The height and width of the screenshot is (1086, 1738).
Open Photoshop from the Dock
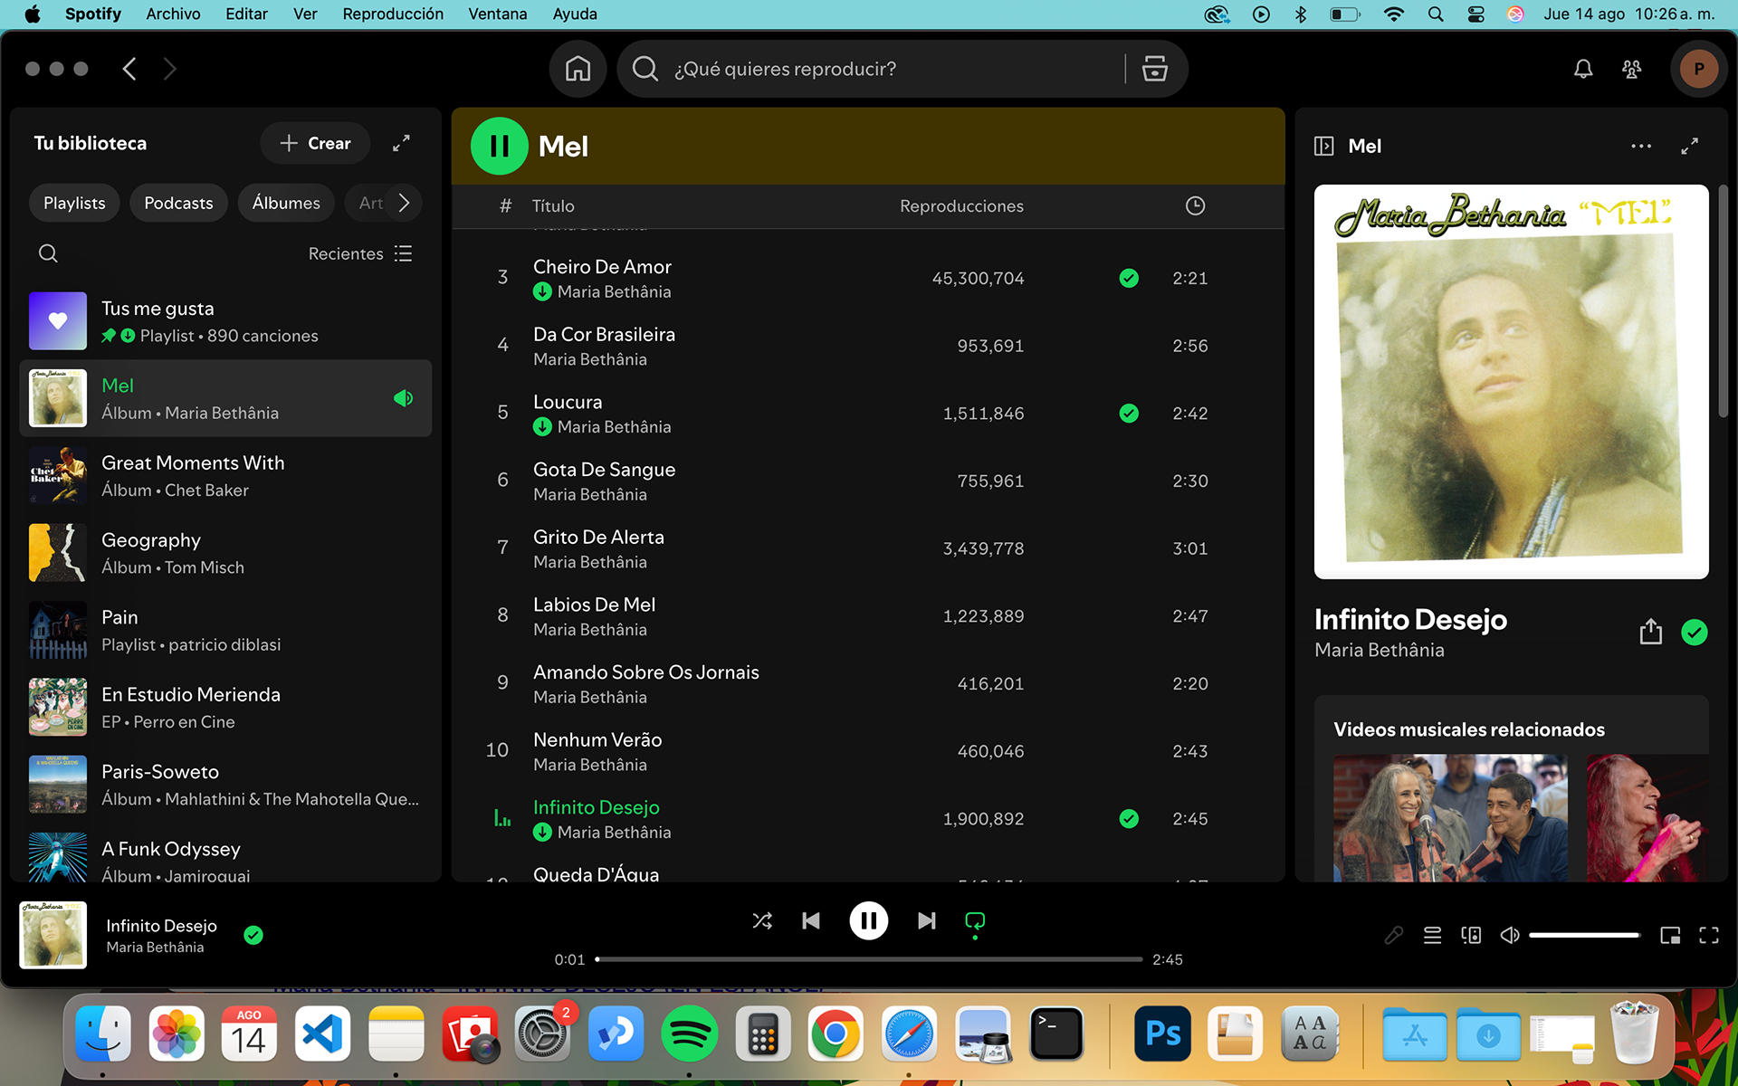(x=1162, y=1033)
